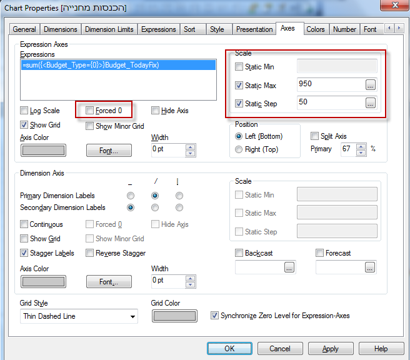Screen dimensions: 410x360
Task: Toggle expression axis Show Grid checkbox
Action: click(x=24, y=125)
